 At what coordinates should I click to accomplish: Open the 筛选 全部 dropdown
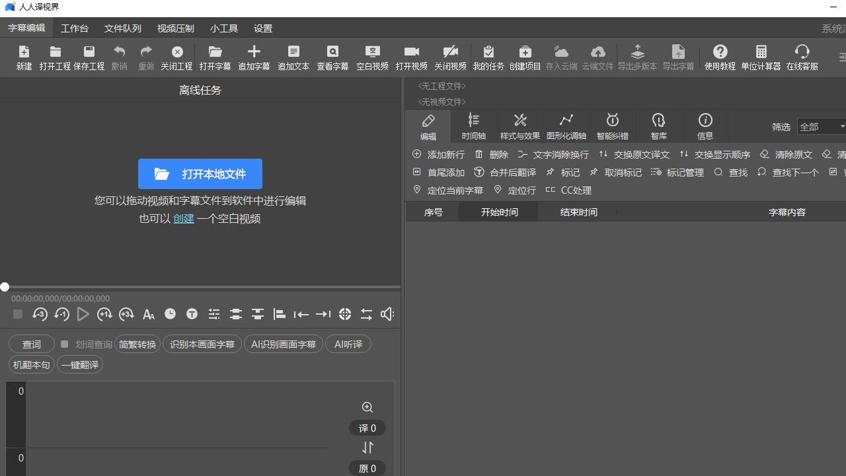[822, 126]
